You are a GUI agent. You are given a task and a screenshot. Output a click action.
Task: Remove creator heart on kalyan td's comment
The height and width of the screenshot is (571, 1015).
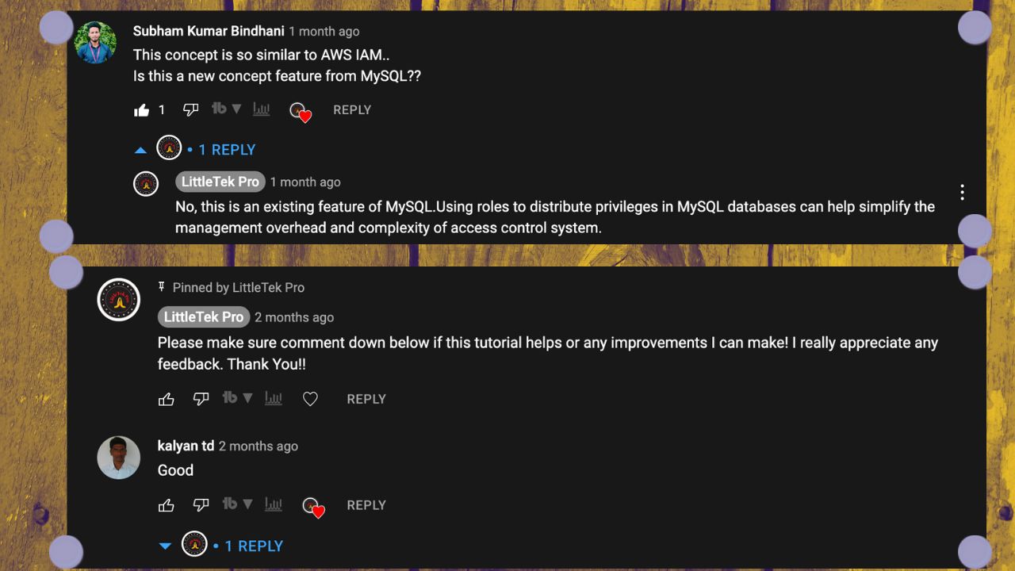tap(314, 507)
